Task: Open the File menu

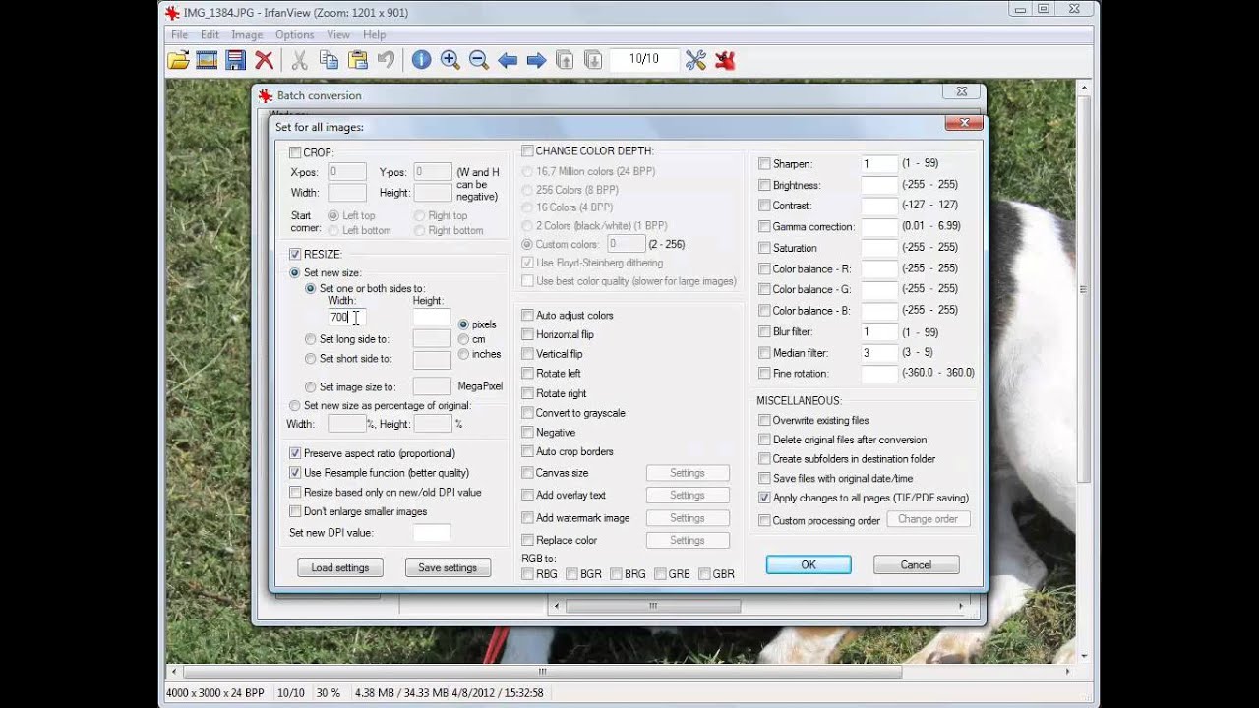Action: (179, 34)
